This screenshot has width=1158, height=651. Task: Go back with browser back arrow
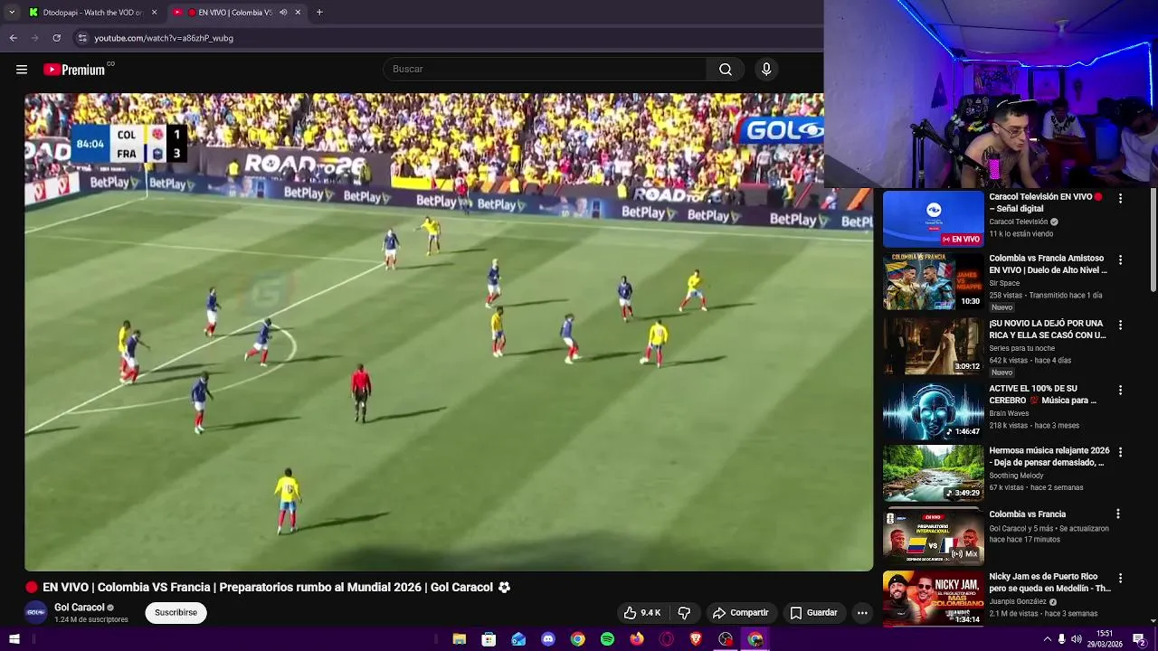[x=14, y=38]
